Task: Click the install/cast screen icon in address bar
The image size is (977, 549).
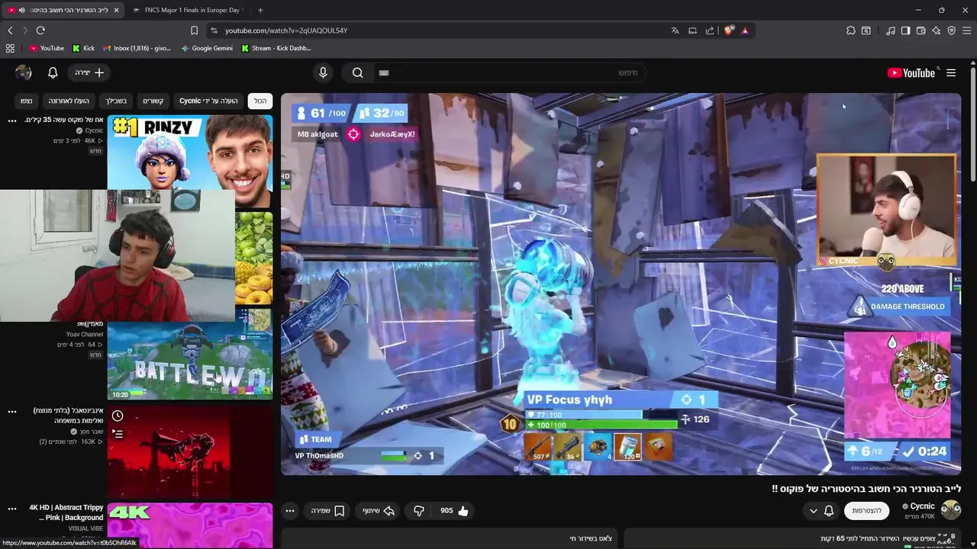Action: pos(692,30)
